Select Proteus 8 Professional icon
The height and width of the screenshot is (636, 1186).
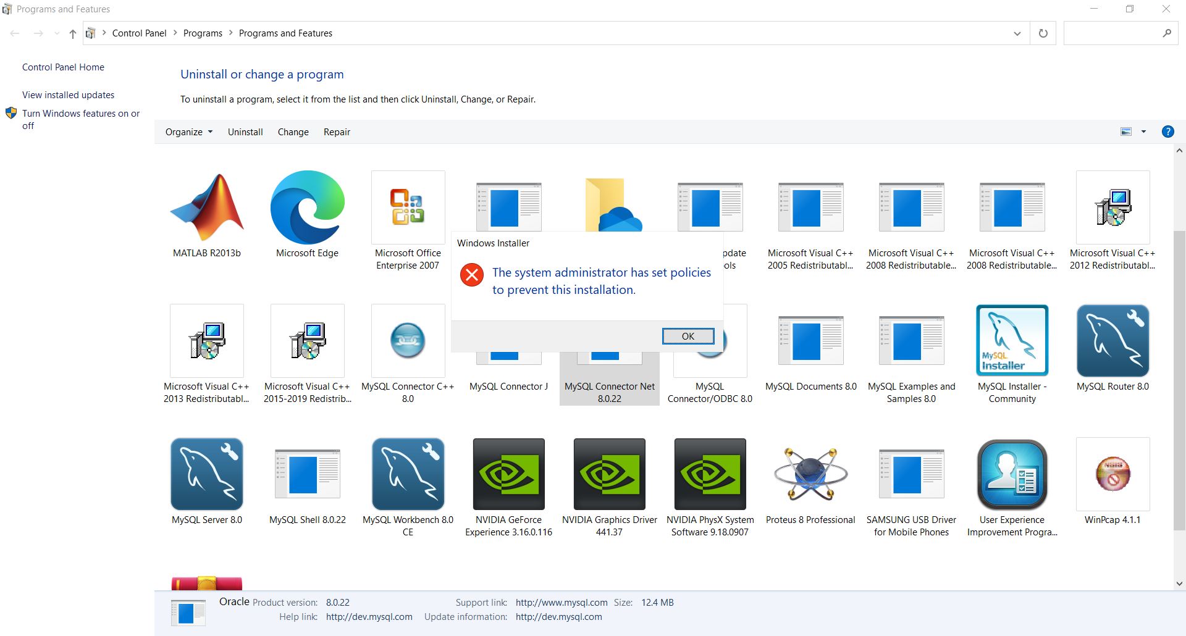click(x=810, y=474)
